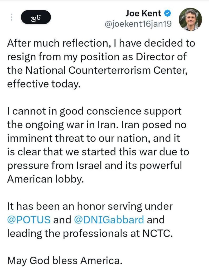Click the "leading the professionals at NCTC" line
The width and height of the screenshot is (209, 271).
tap(90, 233)
